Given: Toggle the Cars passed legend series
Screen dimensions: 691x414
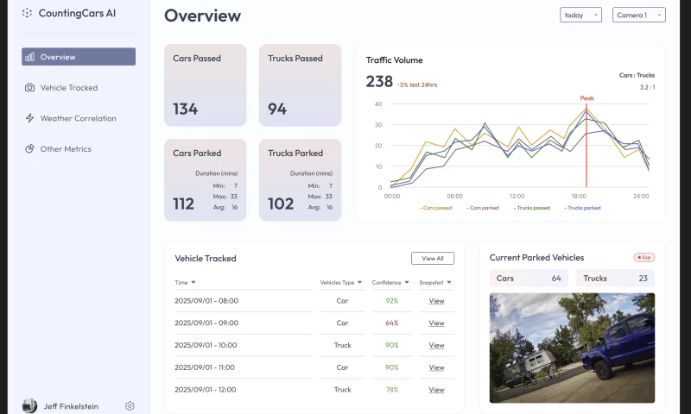Looking at the screenshot, I should tap(436, 208).
